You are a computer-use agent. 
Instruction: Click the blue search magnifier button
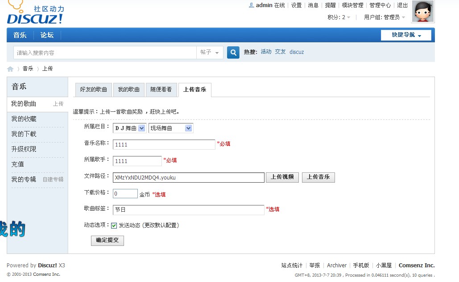pos(233,53)
